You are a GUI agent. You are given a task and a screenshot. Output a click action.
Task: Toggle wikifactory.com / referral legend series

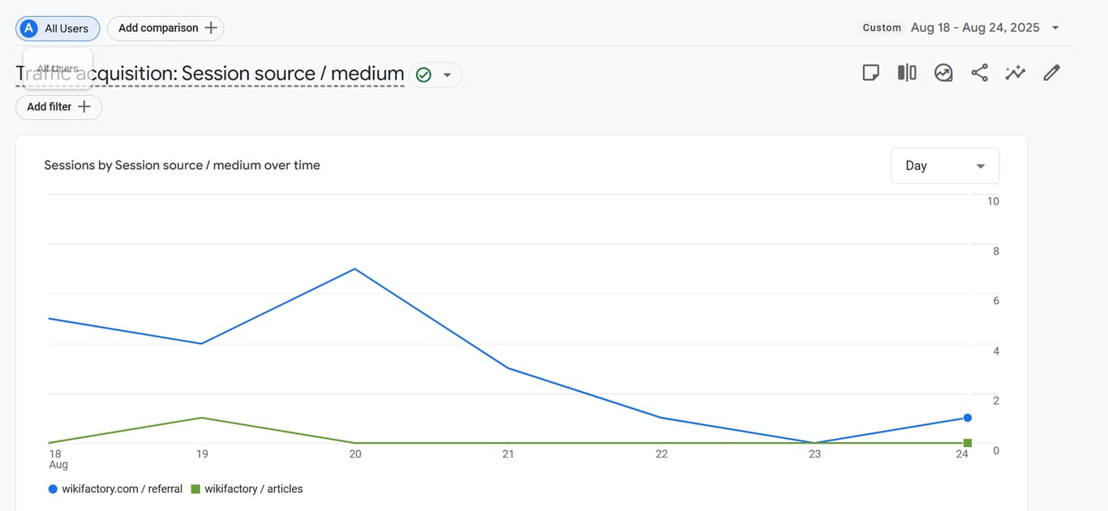(x=115, y=489)
